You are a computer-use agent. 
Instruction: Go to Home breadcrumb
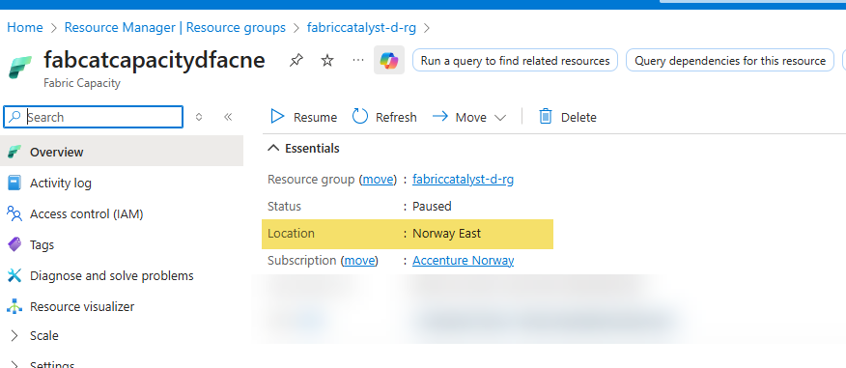[25, 27]
